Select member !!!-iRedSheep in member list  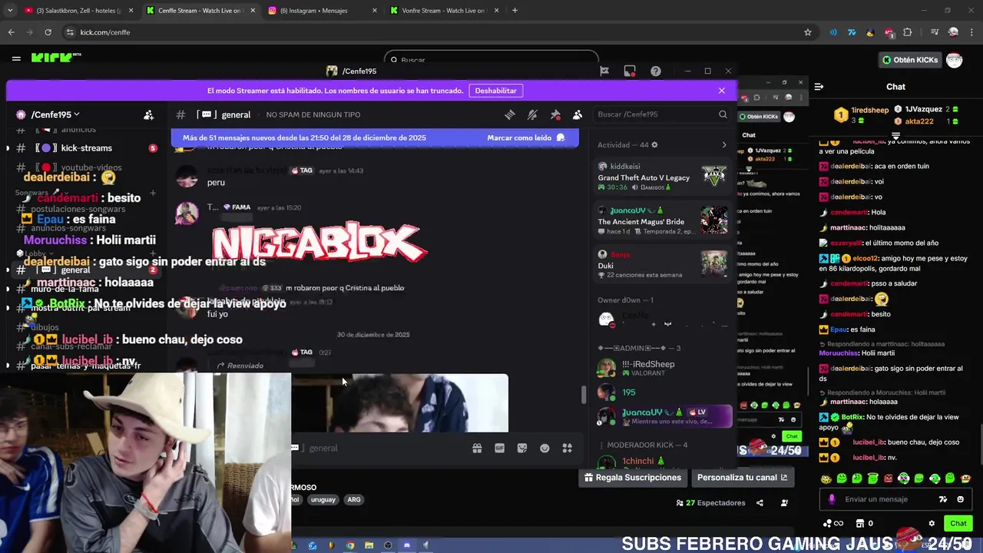click(x=663, y=368)
